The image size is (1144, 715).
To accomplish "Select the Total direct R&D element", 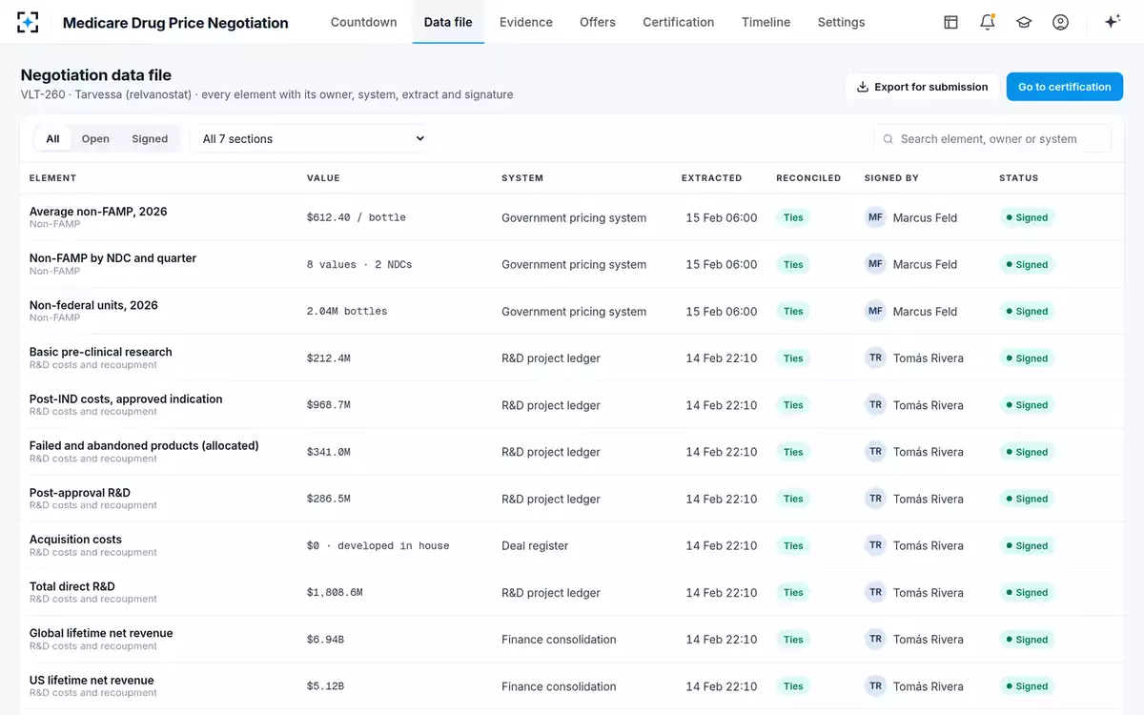I will (72, 586).
